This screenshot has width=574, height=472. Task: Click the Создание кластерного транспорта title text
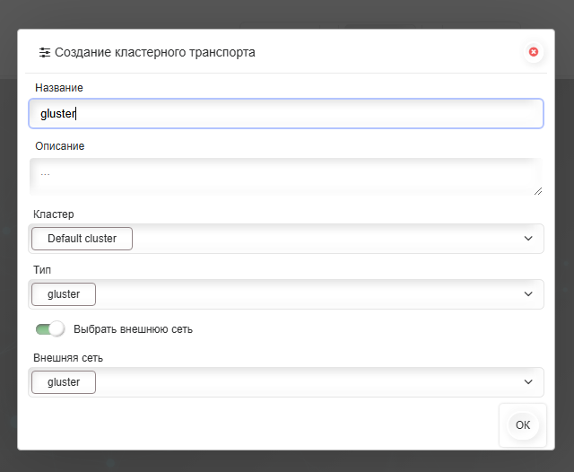point(155,52)
